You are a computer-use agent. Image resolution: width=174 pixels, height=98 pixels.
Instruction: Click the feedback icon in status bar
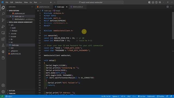pos(167,96)
